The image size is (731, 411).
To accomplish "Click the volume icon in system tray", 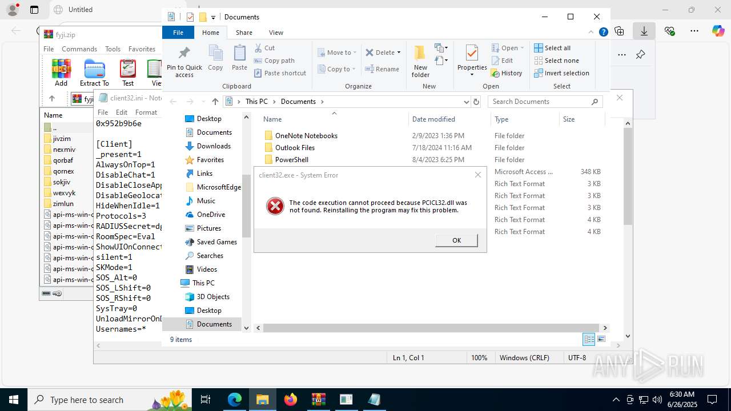I will pos(657,400).
